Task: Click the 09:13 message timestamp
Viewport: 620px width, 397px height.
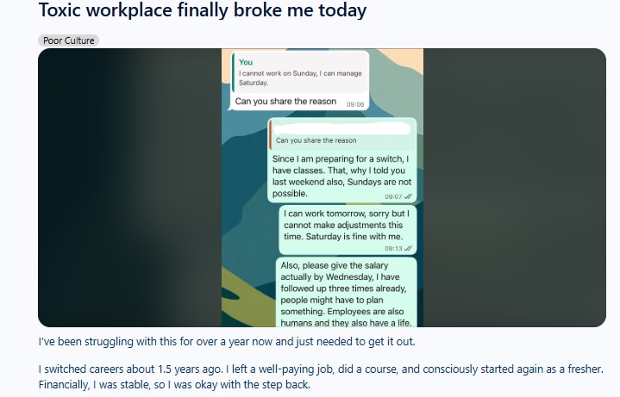Action: [393, 248]
